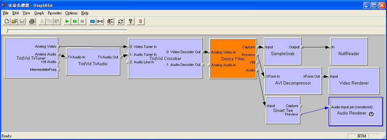Open the File menu
The image size is (387, 140).
(5, 13)
